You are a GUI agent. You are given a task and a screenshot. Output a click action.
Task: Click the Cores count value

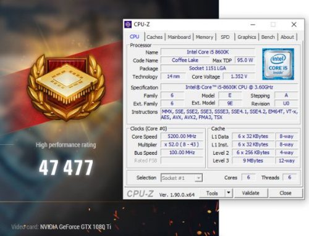click(248, 177)
